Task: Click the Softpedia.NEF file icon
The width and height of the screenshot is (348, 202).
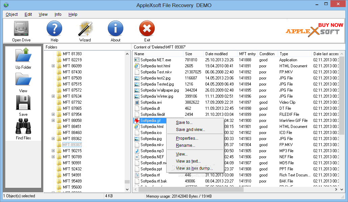Action: [x=137, y=157]
